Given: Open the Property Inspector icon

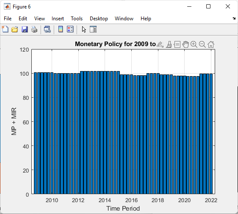Looking at the screenshot, I should [x=93, y=29].
